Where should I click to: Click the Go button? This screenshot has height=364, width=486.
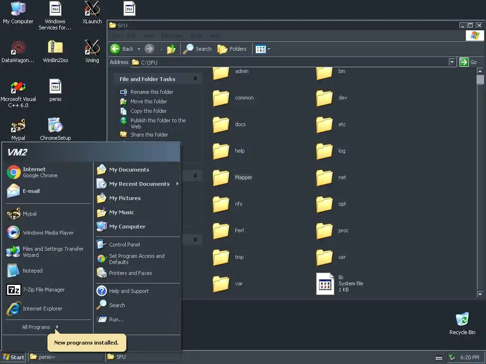coord(468,62)
